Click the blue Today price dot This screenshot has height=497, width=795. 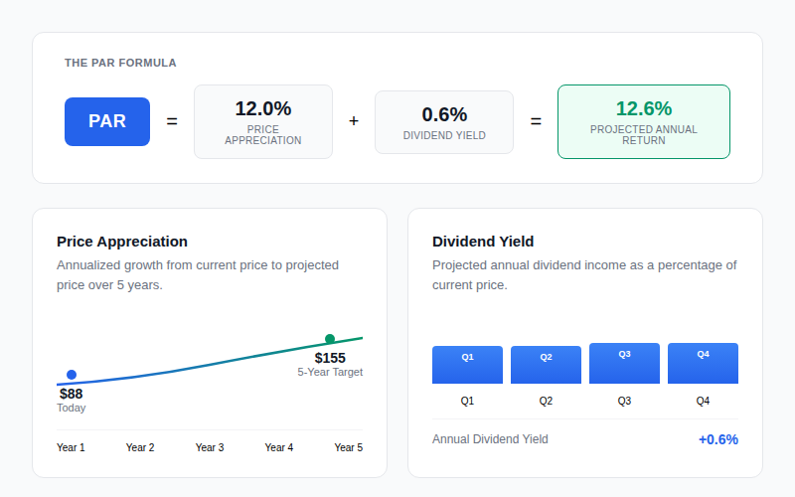coord(72,375)
